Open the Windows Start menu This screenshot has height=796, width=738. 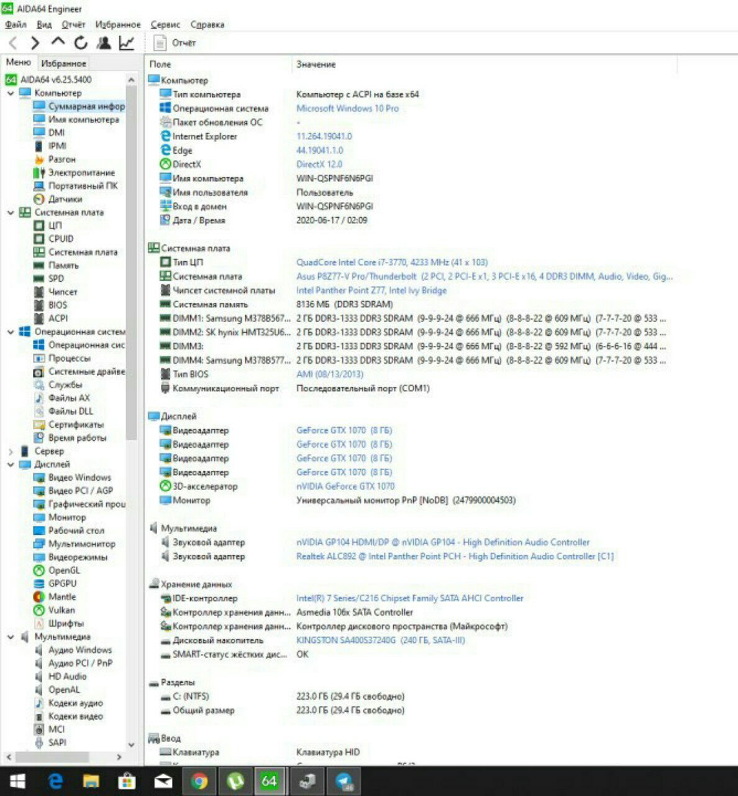coord(17,781)
